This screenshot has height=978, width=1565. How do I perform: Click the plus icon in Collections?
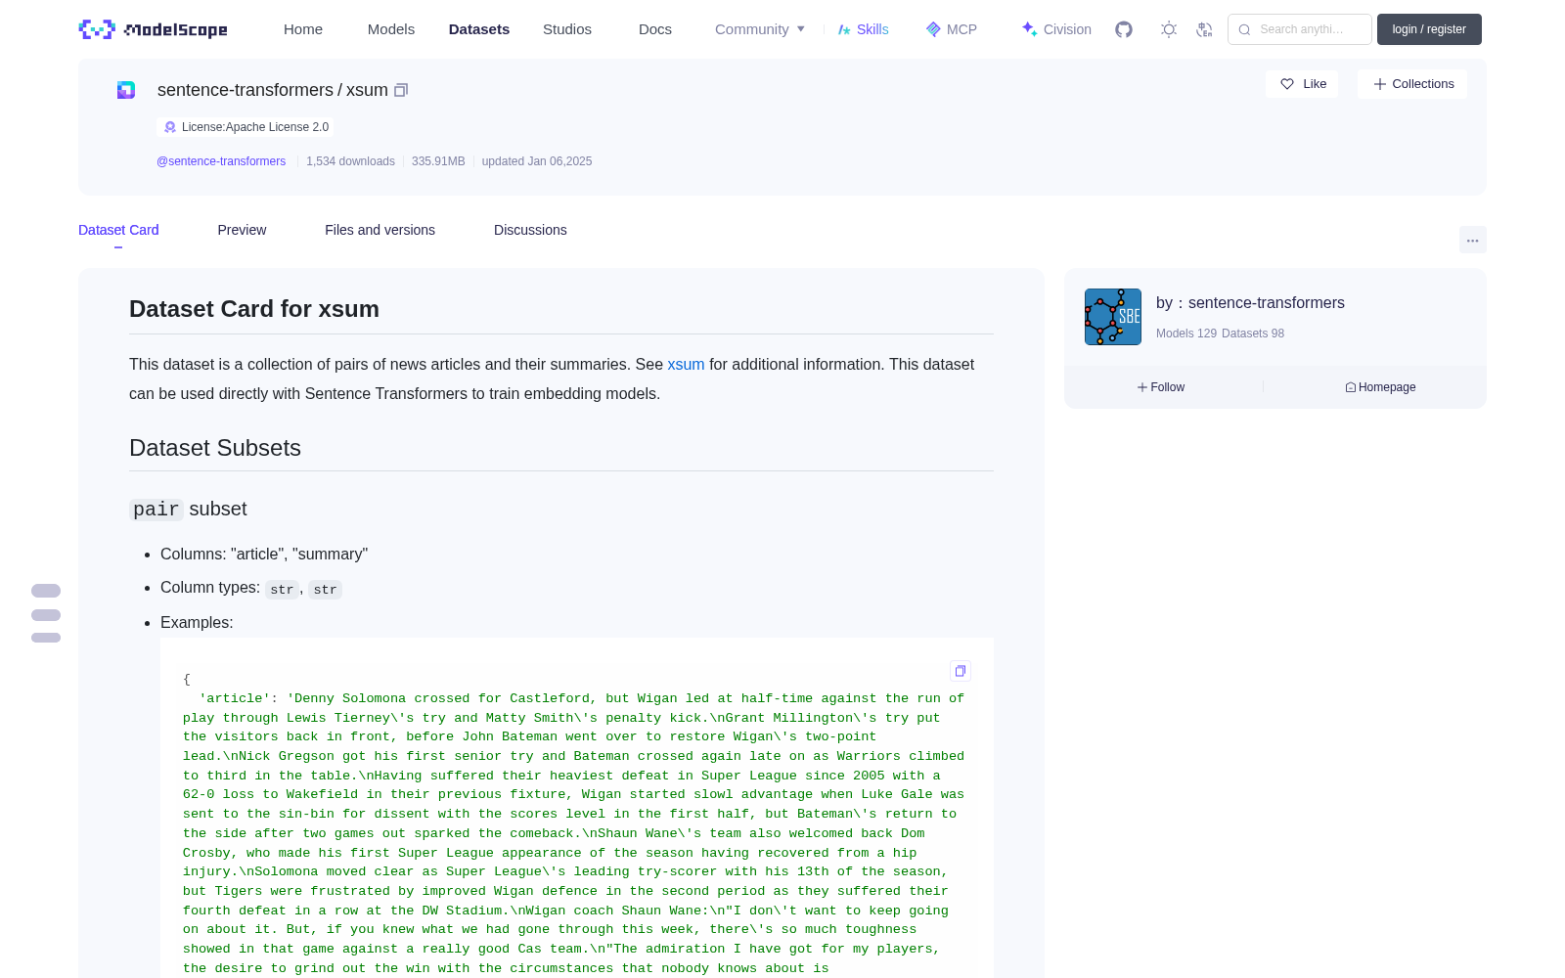click(x=1380, y=84)
